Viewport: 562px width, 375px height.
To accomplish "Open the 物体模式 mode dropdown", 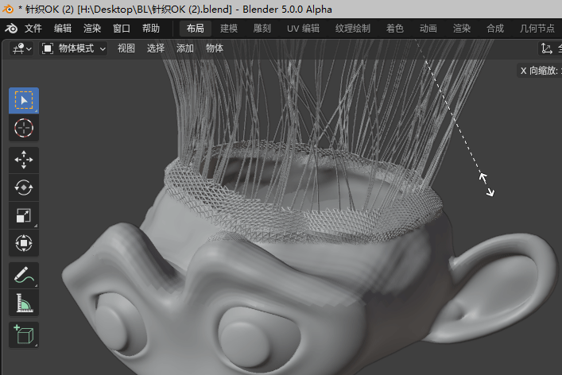I will [73, 48].
